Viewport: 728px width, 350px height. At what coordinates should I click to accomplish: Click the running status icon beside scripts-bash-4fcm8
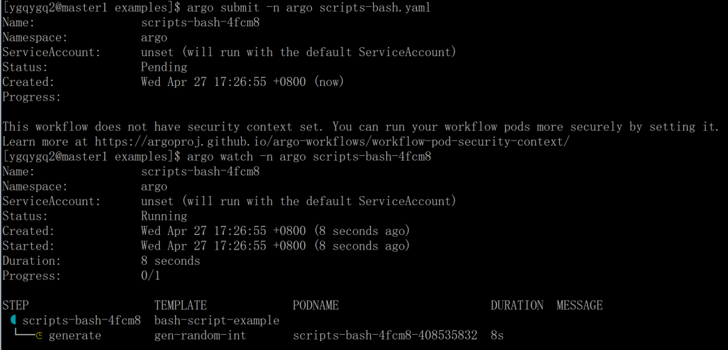click(x=13, y=320)
